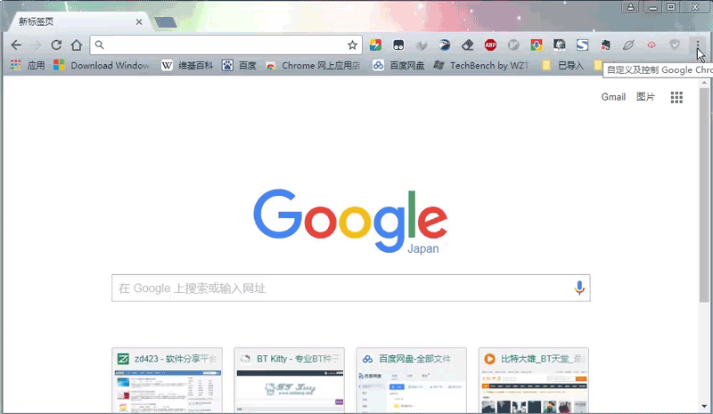Image resolution: width=713 pixels, height=414 pixels.
Task: Reload the current page
Action: [56, 45]
